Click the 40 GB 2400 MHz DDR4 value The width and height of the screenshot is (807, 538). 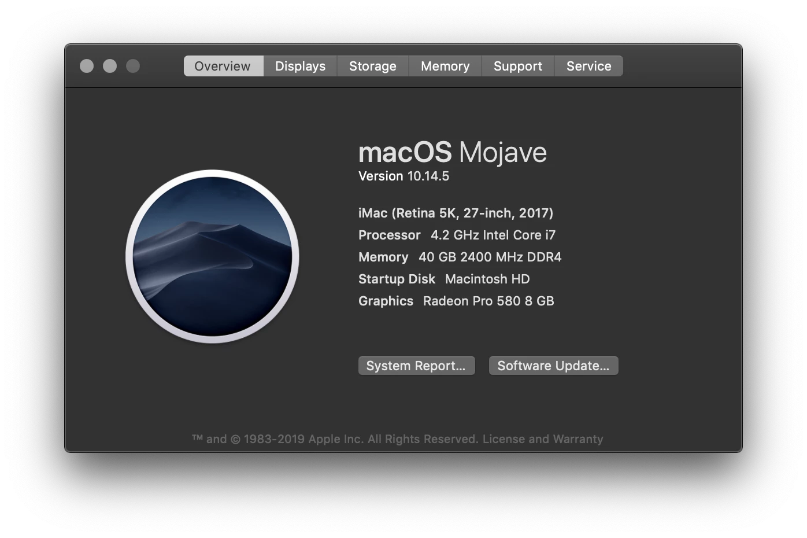(490, 257)
